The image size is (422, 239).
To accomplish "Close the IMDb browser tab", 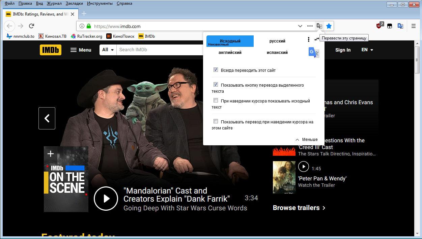I will tap(73, 14).
